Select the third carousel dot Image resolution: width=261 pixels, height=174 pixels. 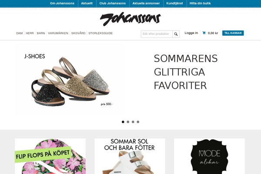tap(133, 122)
